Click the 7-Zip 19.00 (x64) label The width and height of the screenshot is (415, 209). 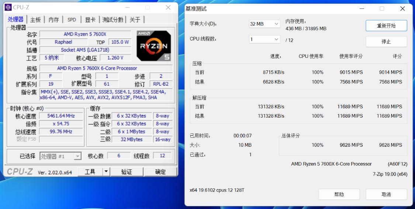coord(390,174)
